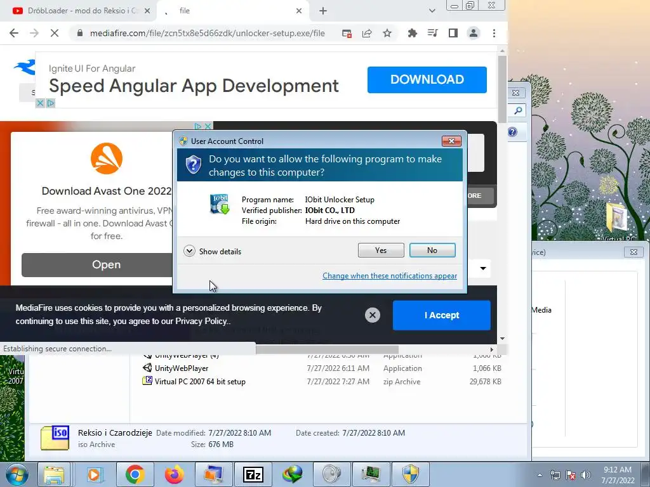650x487 pixels.
Task: Open the green monitor taskbar app
Action: [371, 474]
